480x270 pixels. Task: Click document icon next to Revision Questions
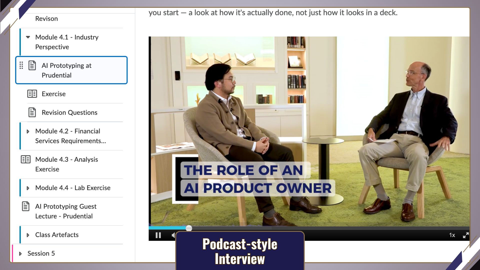[32, 112]
